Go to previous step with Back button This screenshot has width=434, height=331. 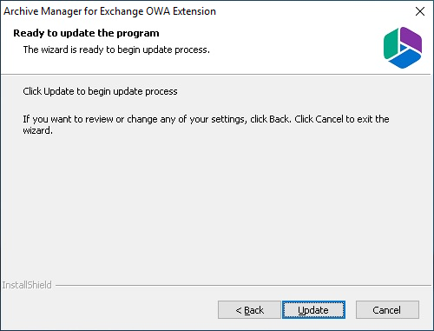point(249,310)
